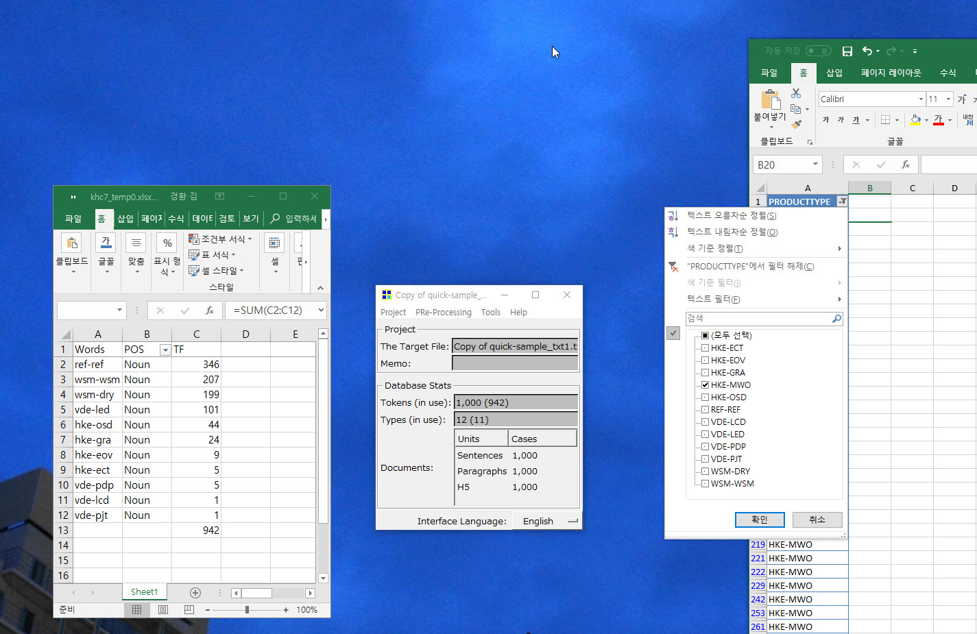This screenshot has height=634, width=977.
Task: Click the italic 가 icon in the font group
Action: click(x=841, y=120)
